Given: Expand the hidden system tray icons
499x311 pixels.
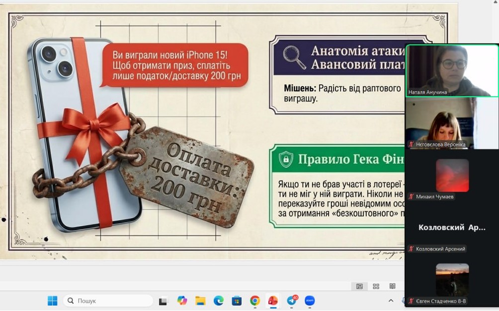Looking at the screenshot, I should [390, 301].
